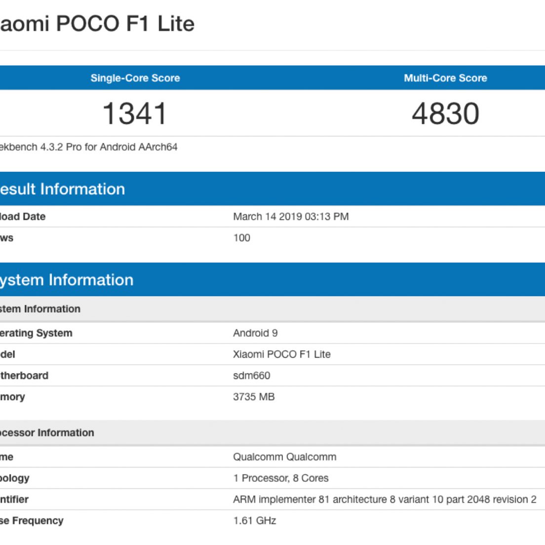This screenshot has height=545, width=545.
Task: Select the Android 9 operating system value
Action: (255, 333)
